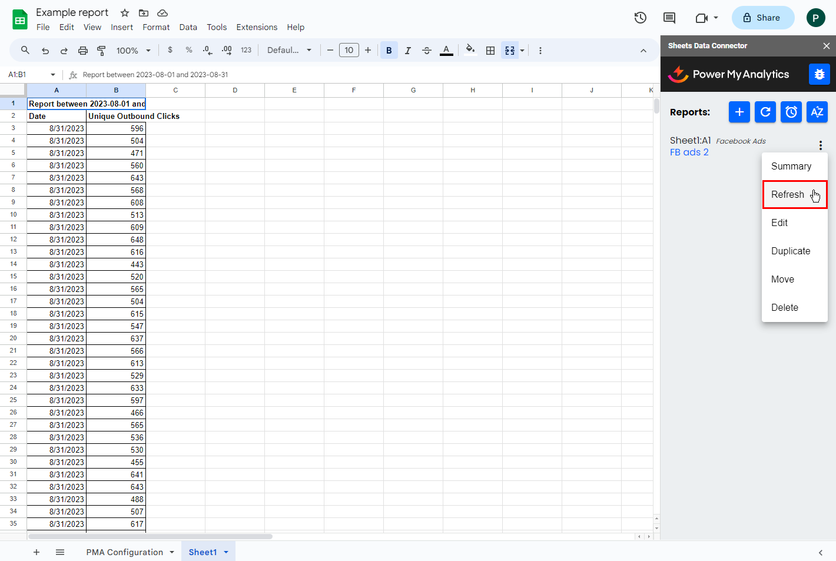Click the font size input field
Screen dimensions: 836x561
coord(349,51)
